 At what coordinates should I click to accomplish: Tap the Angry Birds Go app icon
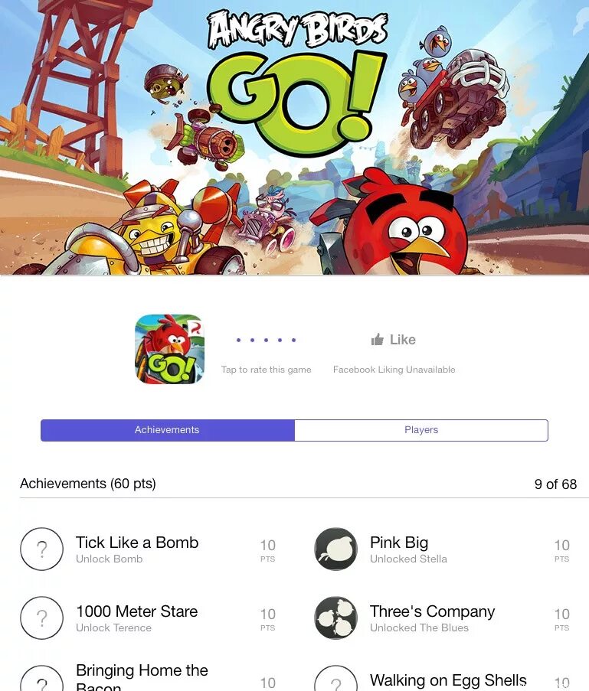click(169, 349)
